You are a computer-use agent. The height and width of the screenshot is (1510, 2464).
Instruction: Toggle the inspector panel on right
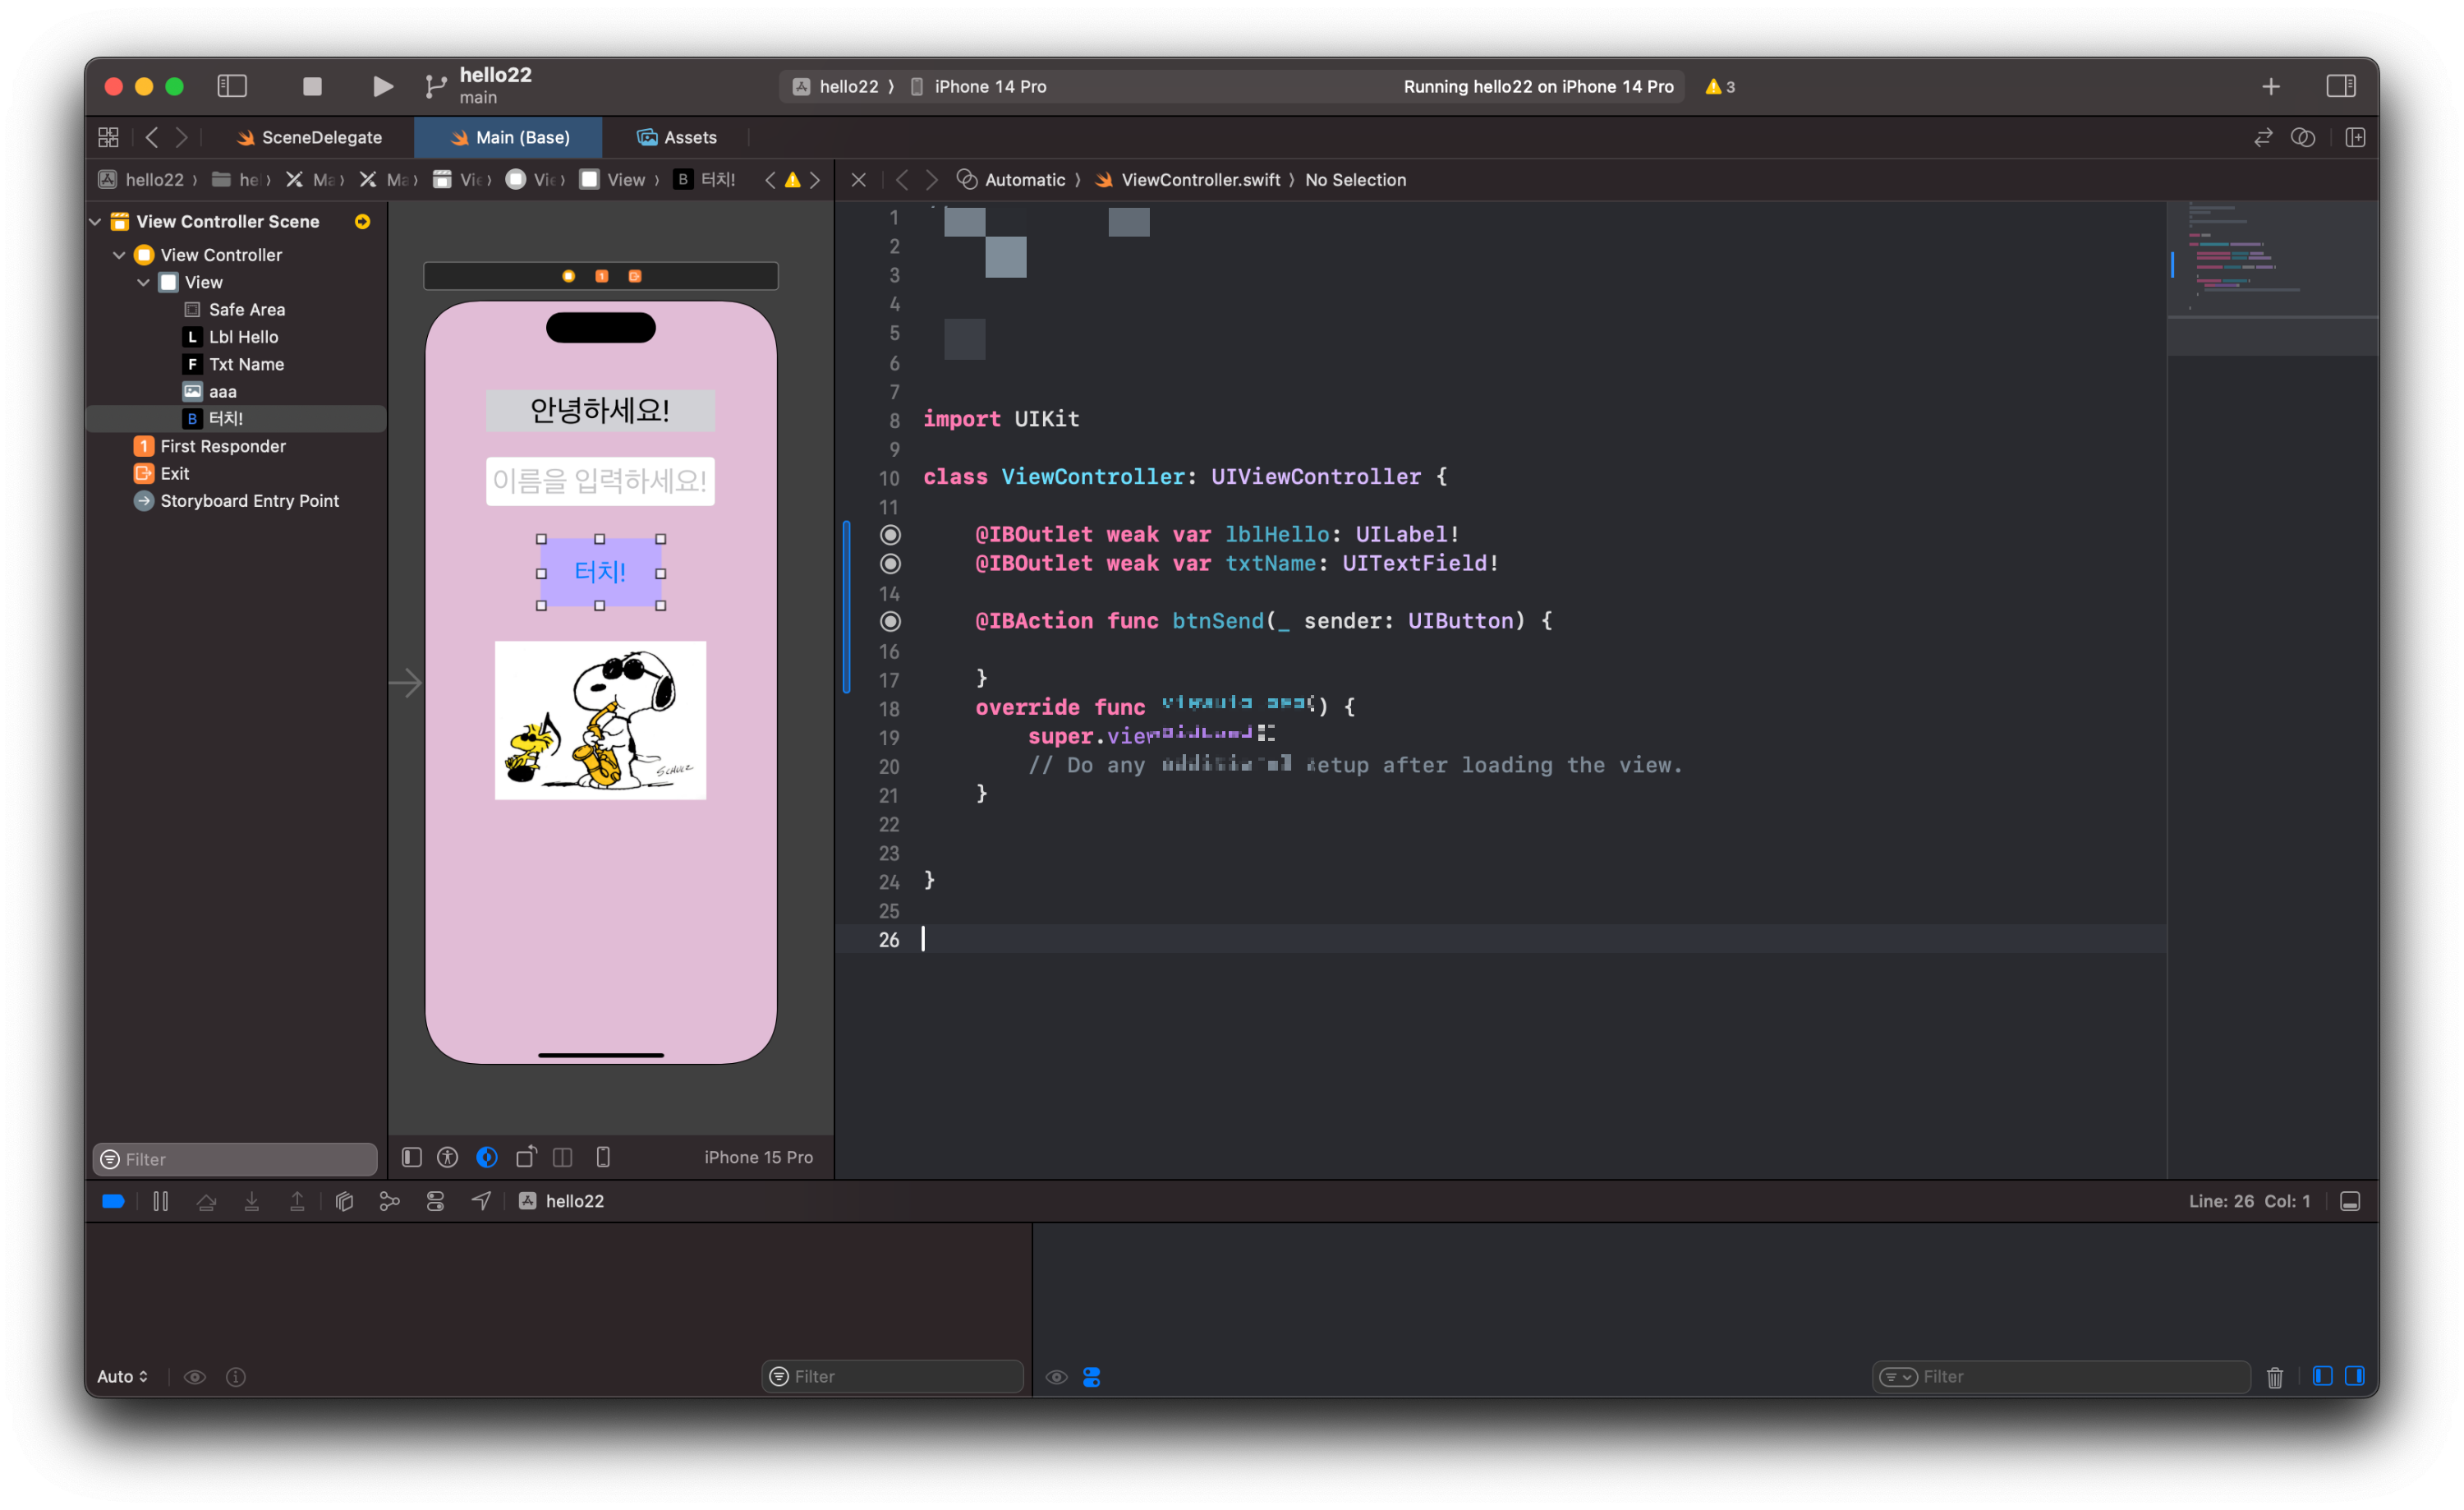click(2340, 86)
